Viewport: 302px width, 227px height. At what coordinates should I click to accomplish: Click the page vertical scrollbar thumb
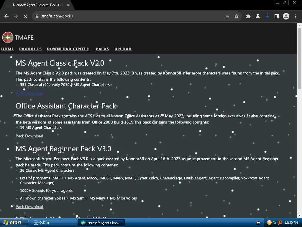(299, 59)
